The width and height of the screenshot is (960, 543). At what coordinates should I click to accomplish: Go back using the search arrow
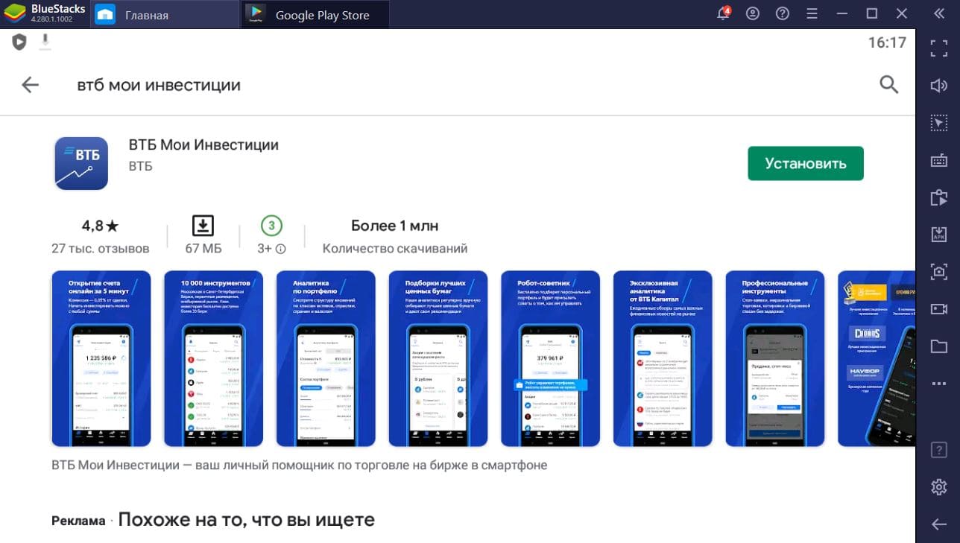coord(30,85)
